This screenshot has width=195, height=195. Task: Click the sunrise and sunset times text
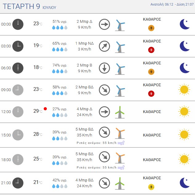(x=172, y=4)
